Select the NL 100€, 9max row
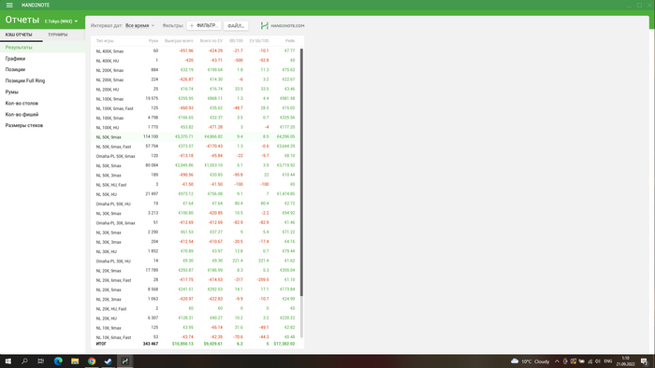655x368 pixels. click(196, 99)
